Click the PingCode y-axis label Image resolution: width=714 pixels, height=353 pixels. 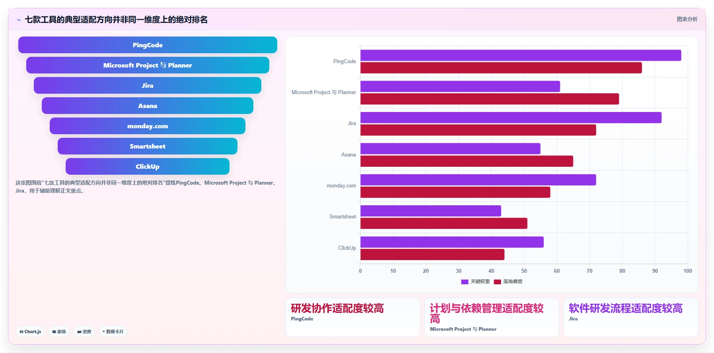(344, 62)
